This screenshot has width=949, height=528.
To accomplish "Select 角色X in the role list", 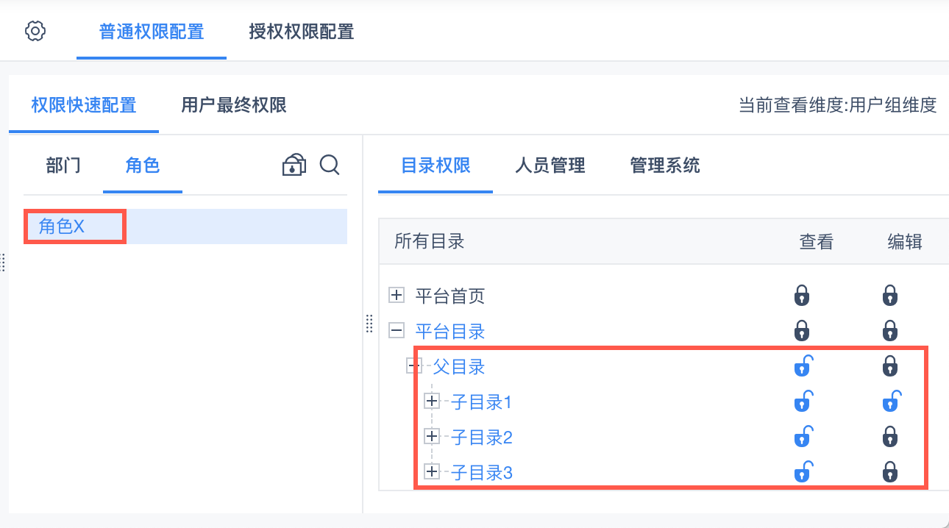I will tap(62, 226).
